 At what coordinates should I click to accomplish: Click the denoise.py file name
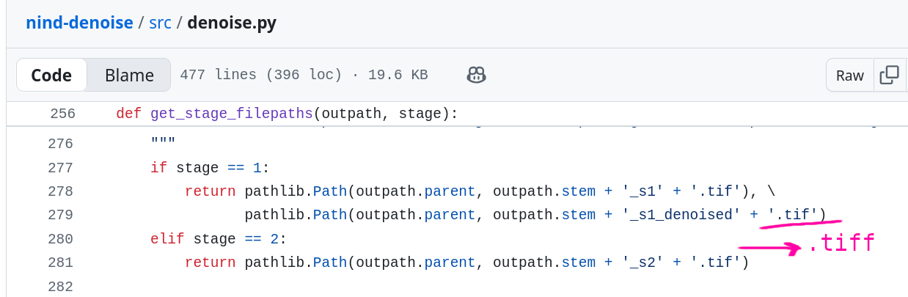232,23
